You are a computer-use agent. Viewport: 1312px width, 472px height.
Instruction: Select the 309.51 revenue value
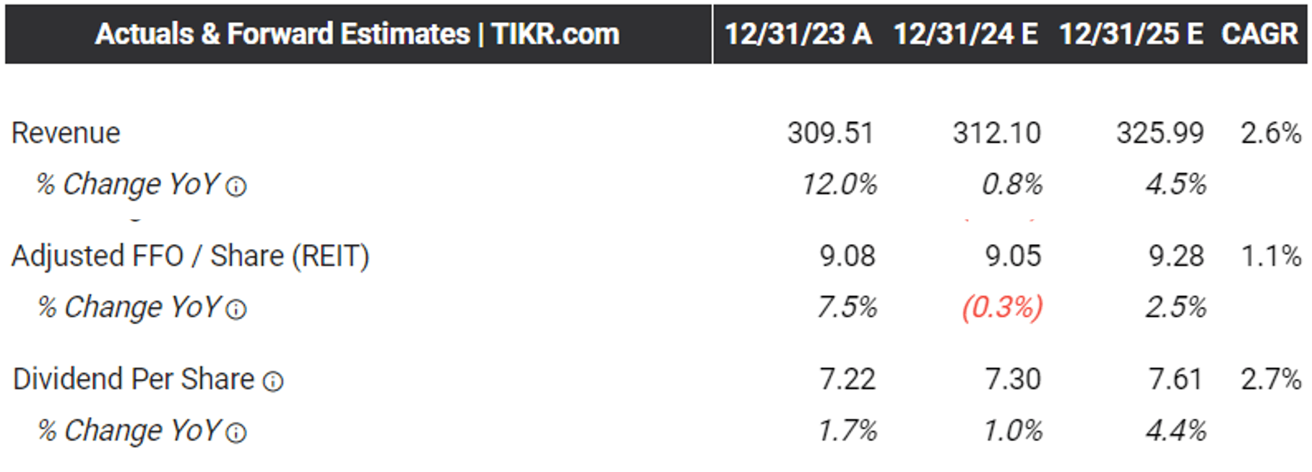coord(830,133)
